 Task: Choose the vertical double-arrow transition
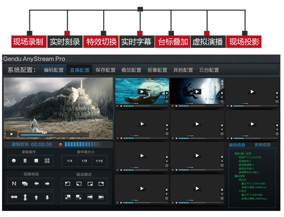click(25, 197)
